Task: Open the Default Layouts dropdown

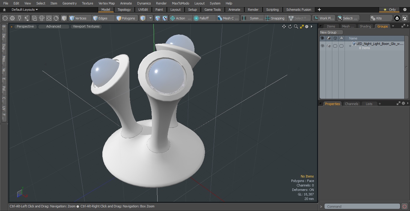Action: tap(24, 10)
